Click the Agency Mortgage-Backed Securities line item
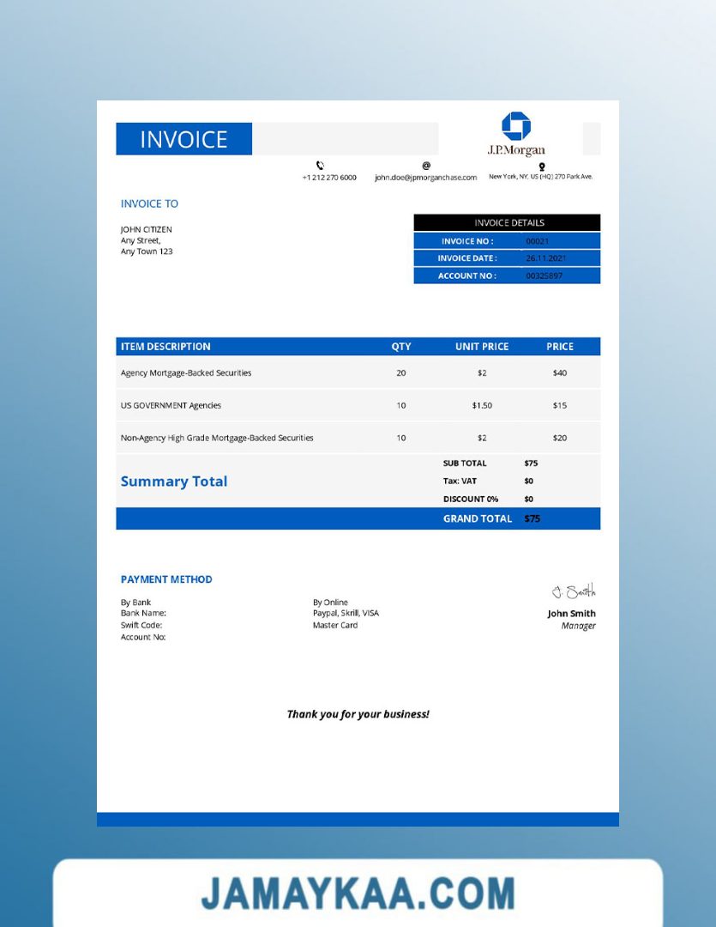Screen dimensions: 716x927 pos(186,373)
